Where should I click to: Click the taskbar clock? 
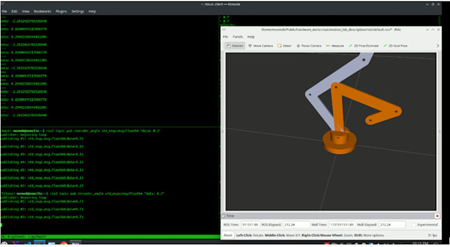420,244
